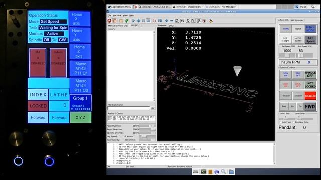Open the File menu in AXIS
Screen dimensions: 321x180
coord(109,15)
